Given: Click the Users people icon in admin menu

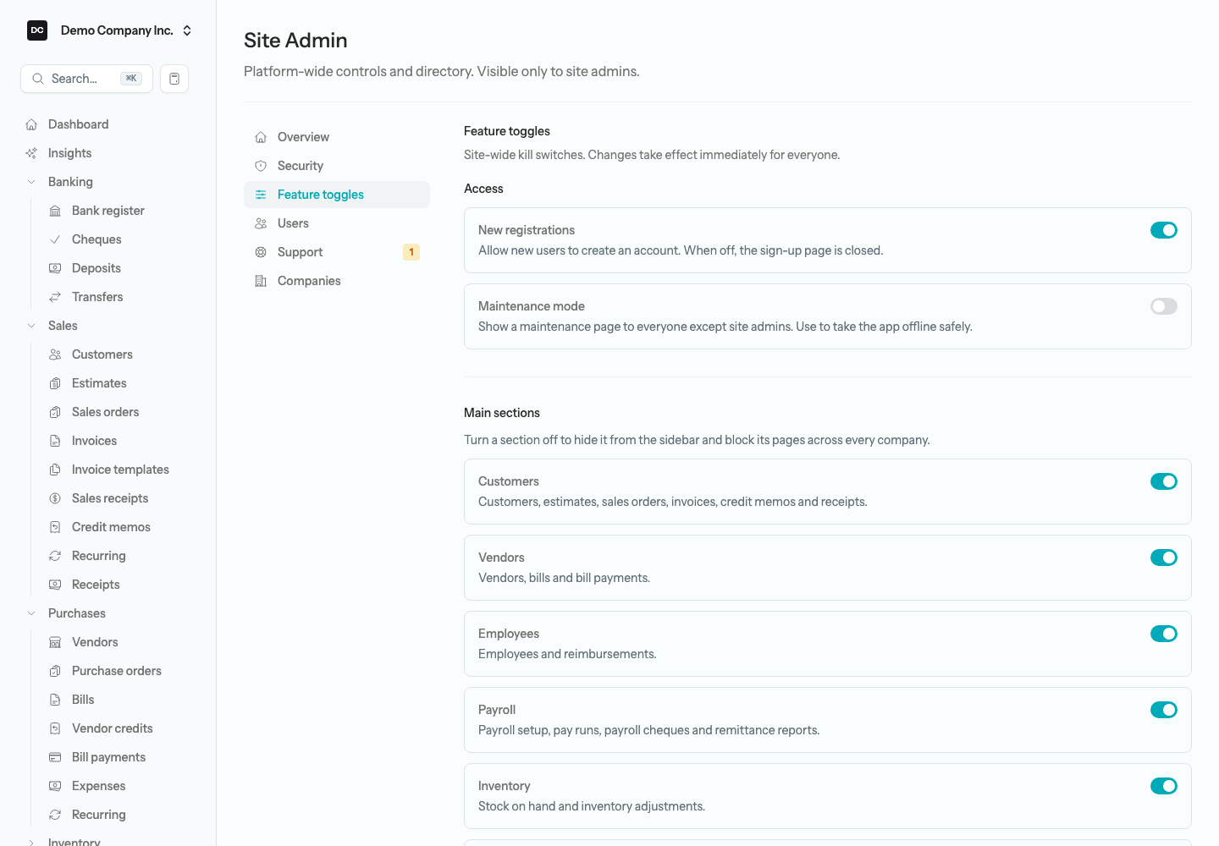Looking at the screenshot, I should pyautogui.click(x=261, y=223).
